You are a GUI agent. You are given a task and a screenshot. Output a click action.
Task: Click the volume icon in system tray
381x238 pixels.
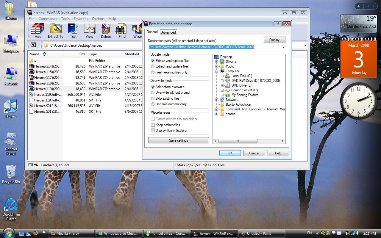(x=358, y=233)
